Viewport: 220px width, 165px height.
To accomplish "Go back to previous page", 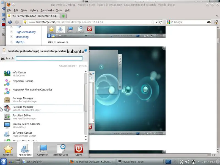I will coord(10,22).
